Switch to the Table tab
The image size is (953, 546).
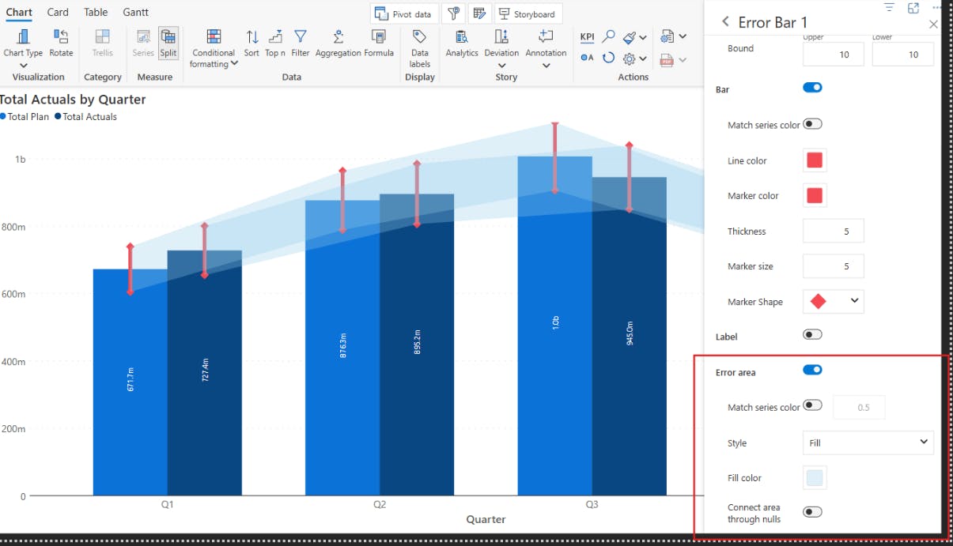[x=96, y=13]
